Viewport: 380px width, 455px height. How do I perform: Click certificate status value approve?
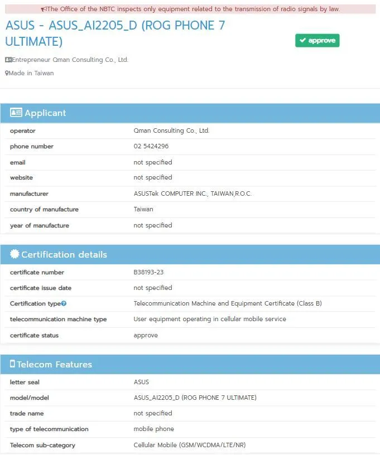(x=146, y=336)
